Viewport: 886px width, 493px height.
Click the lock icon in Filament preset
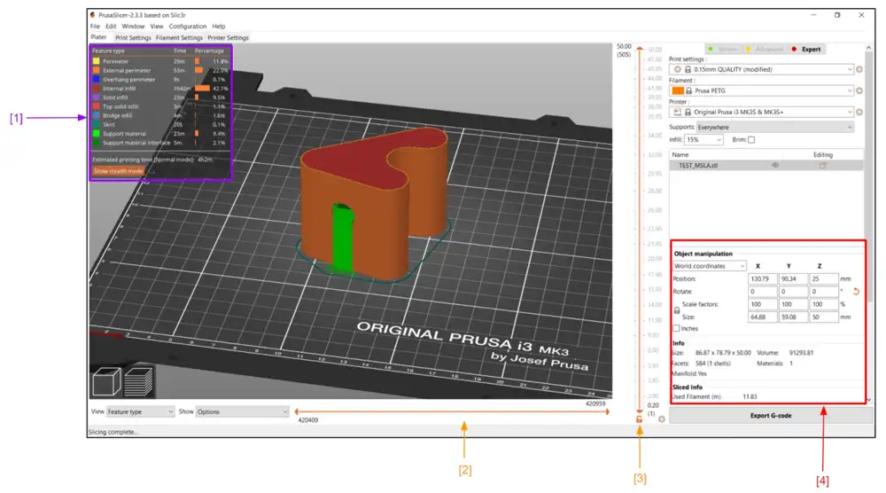point(688,90)
